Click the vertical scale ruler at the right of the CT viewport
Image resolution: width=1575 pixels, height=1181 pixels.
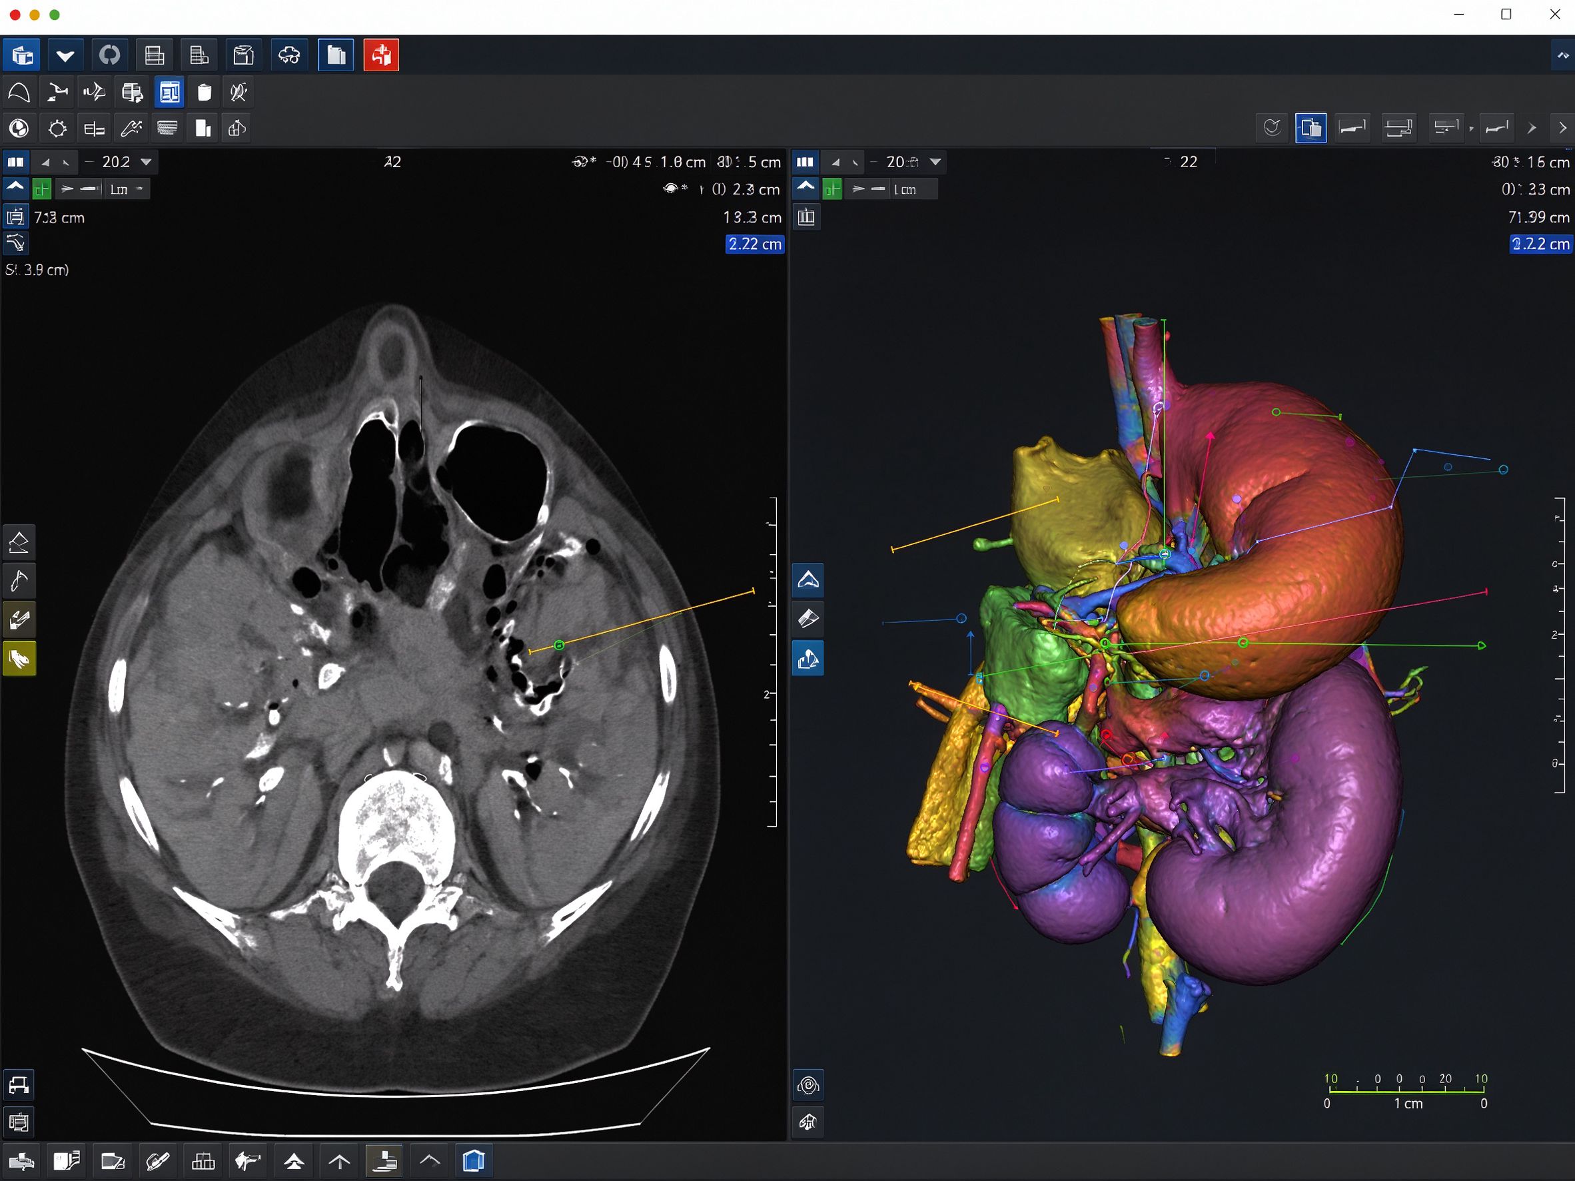[x=770, y=662]
